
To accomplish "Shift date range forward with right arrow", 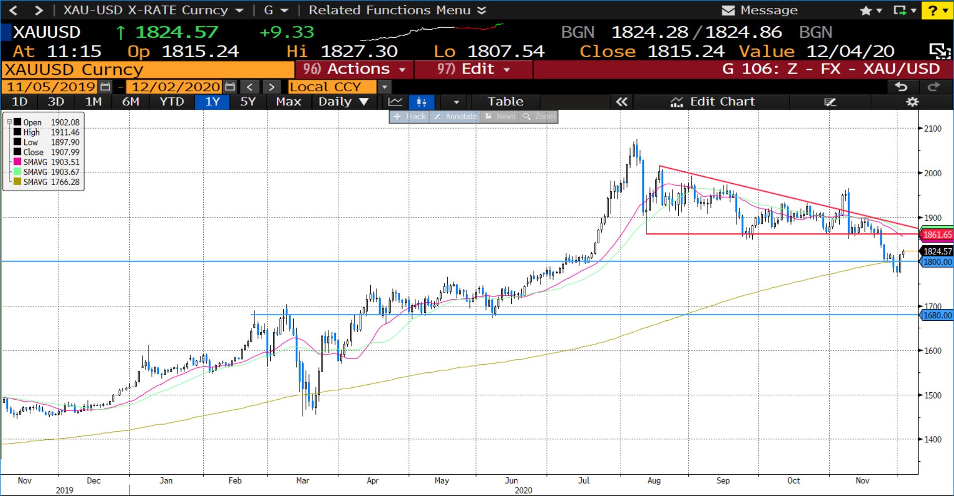I will [x=271, y=87].
